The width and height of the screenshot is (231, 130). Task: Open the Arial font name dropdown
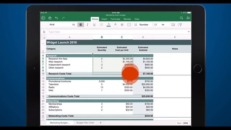pyautogui.click(x=52, y=25)
